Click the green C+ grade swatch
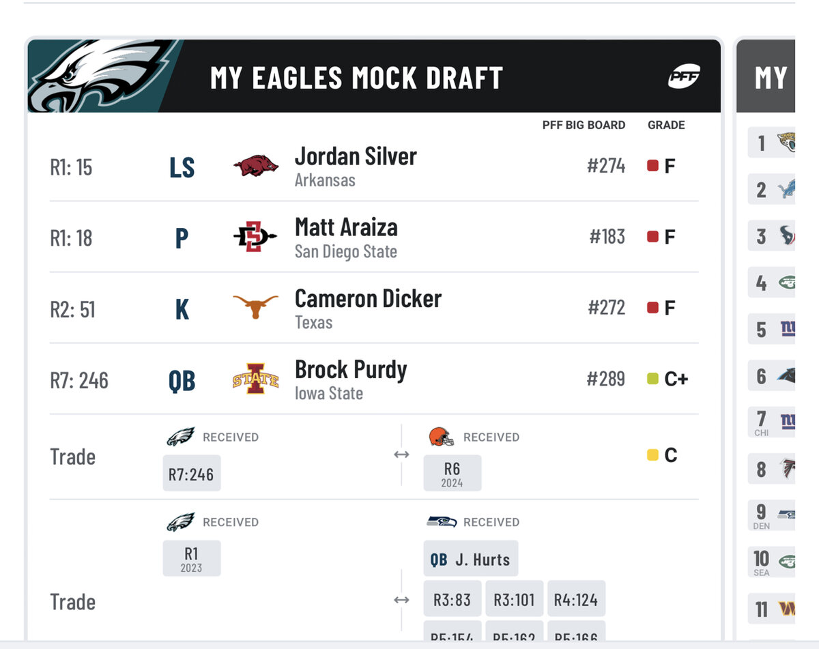The image size is (819, 649). (x=652, y=379)
